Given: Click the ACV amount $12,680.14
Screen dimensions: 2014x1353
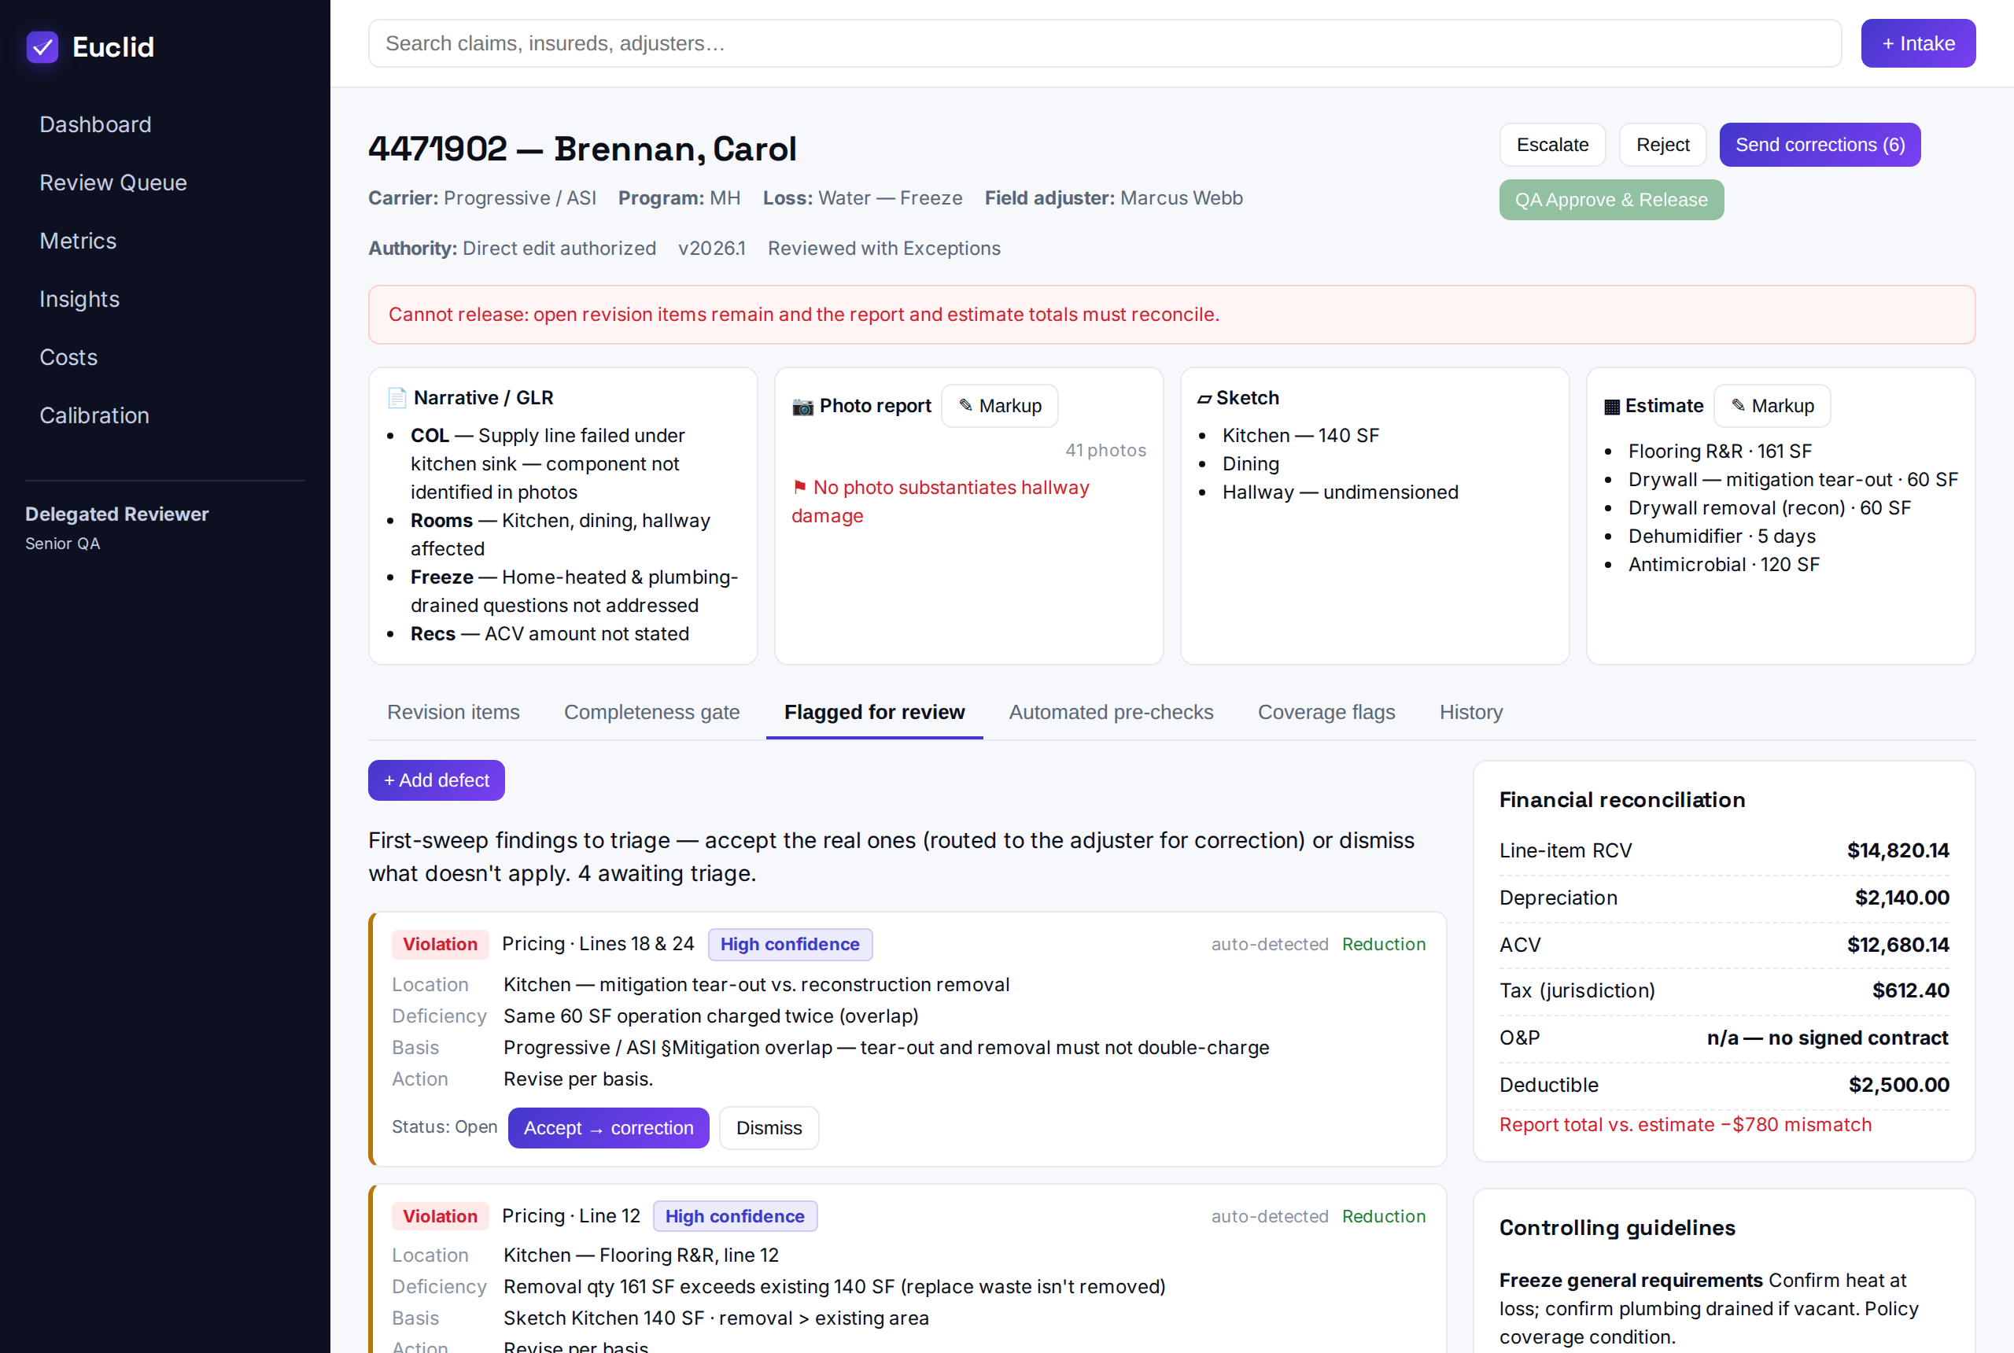Looking at the screenshot, I should point(1898,945).
